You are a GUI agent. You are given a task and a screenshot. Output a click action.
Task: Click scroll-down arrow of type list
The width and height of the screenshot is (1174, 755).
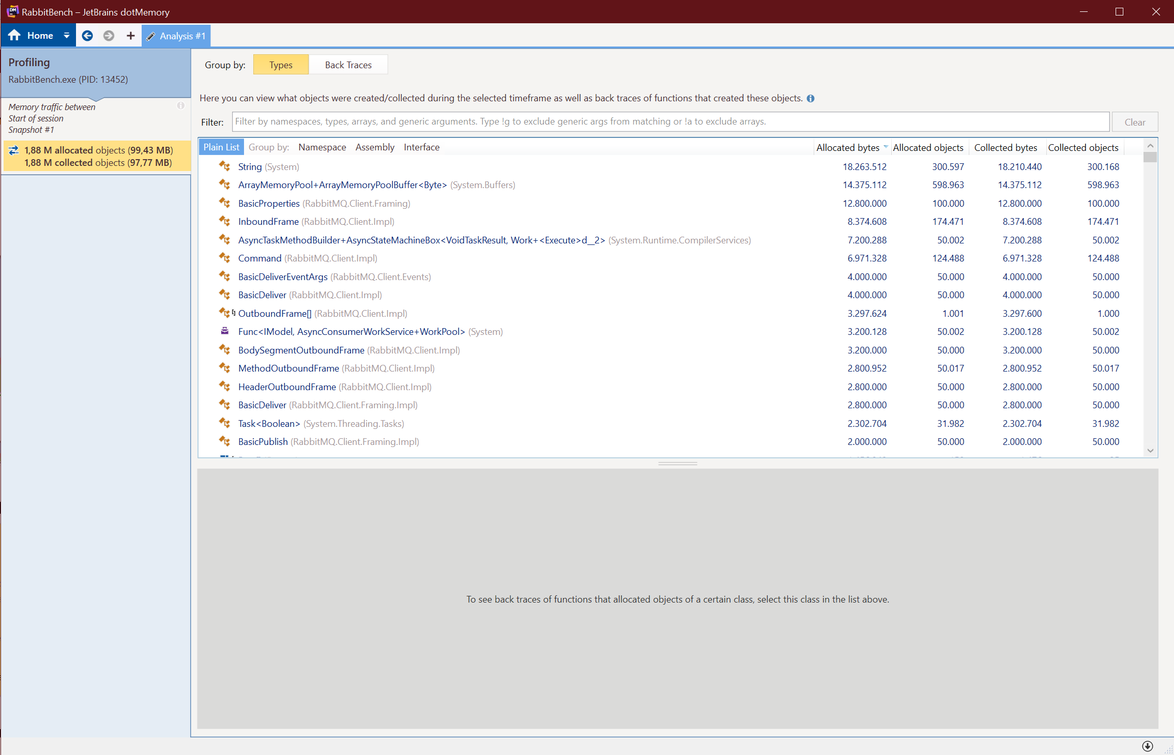[x=1150, y=451]
